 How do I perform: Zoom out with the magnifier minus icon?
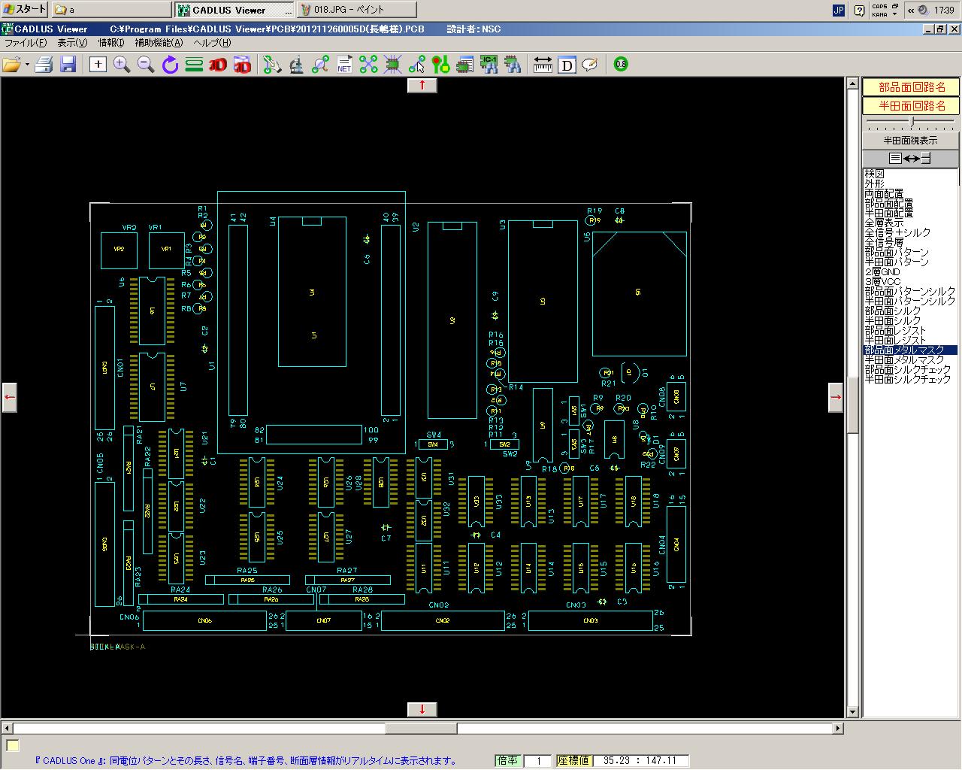pyautogui.click(x=146, y=65)
